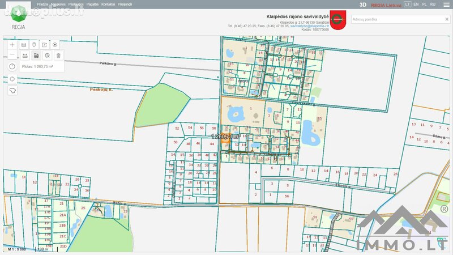This screenshot has width=453, height=255.
Task: Switch to 3D view
Action: tap(363, 5)
